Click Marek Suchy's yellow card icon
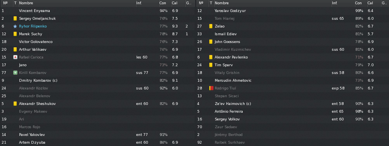Image resolution: width=389 pixels, height=146 pixels. tap(15, 34)
